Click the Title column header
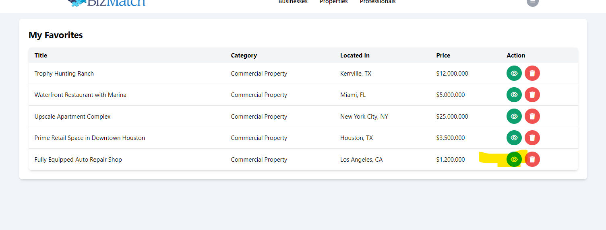The height and width of the screenshot is (230, 606). point(41,55)
